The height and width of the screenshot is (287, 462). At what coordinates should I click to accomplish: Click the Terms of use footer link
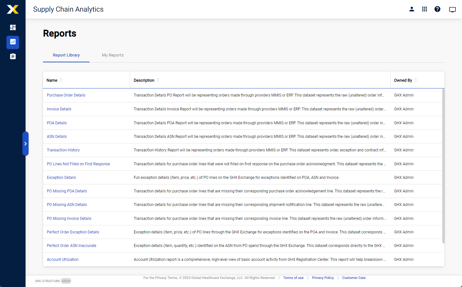293,278
